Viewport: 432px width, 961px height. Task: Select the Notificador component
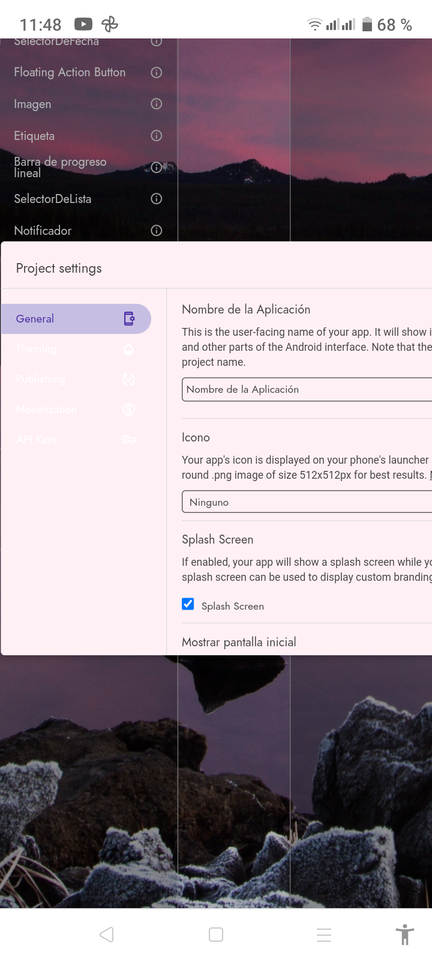point(43,231)
